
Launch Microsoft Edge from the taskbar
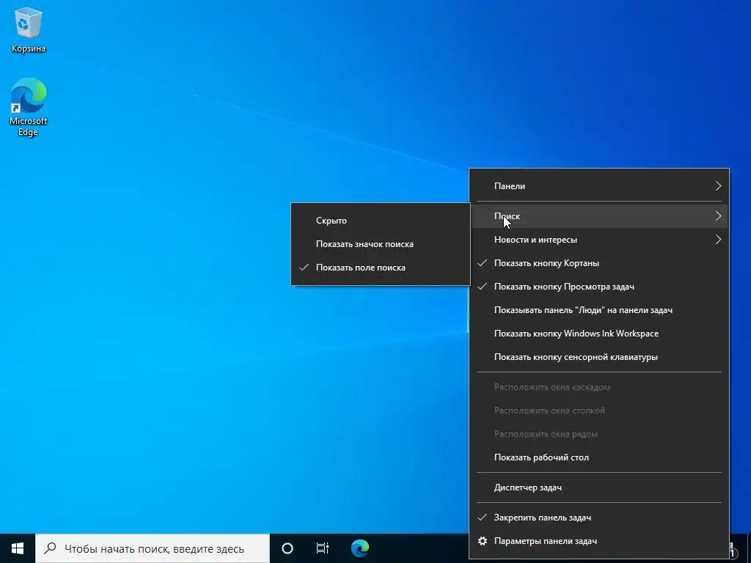coord(359,548)
